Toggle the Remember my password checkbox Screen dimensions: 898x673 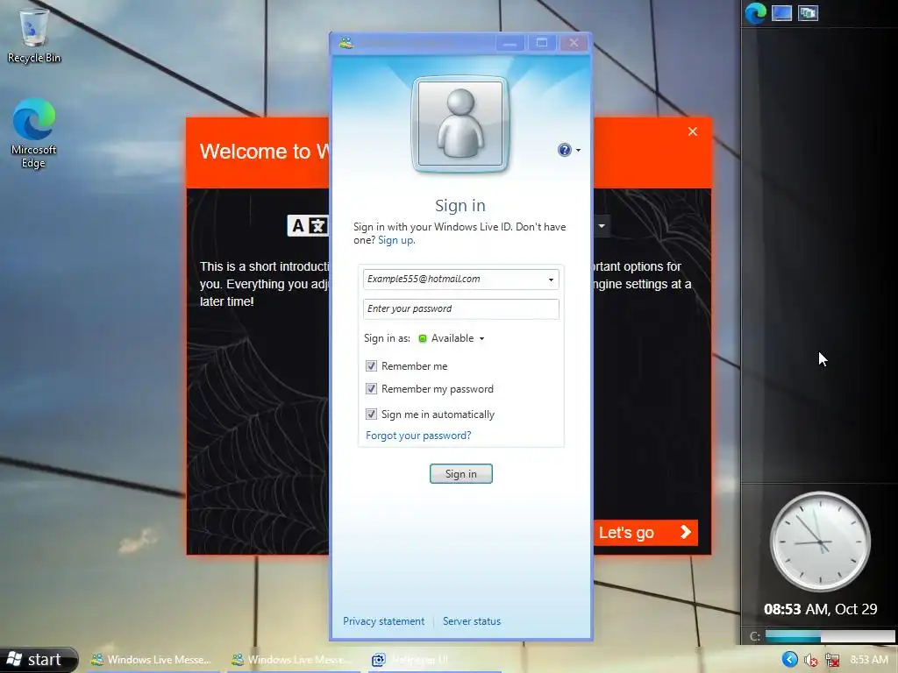click(x=371, y=389)
